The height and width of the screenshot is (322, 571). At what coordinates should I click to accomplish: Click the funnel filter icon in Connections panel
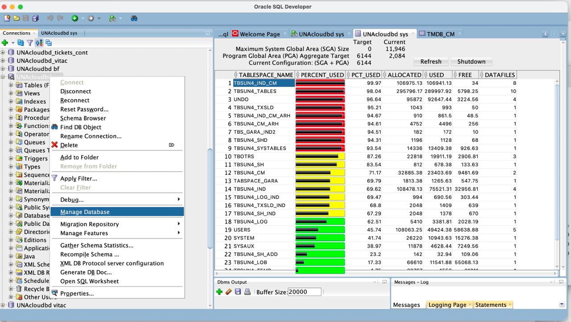[30, 43]
